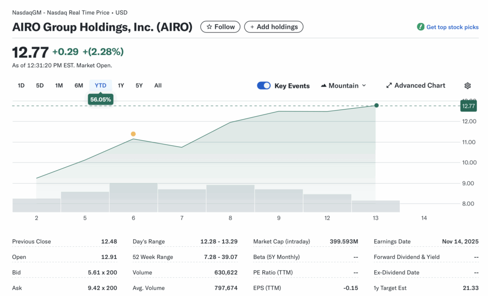Click the Volume value 630,622

coord(226,272)
